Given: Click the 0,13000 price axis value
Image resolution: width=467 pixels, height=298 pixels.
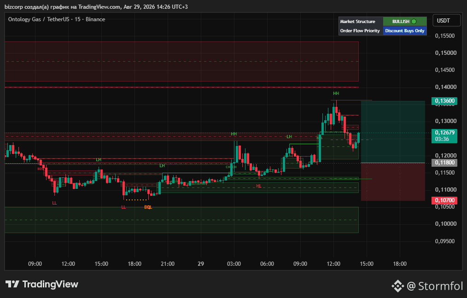Looking at the screenshot, I should [445, 121].
